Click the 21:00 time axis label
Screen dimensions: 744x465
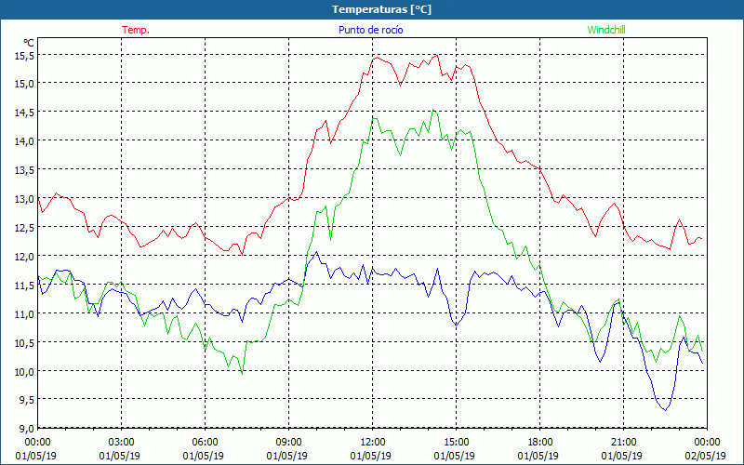pyautogui.click(x=623, y=443)
